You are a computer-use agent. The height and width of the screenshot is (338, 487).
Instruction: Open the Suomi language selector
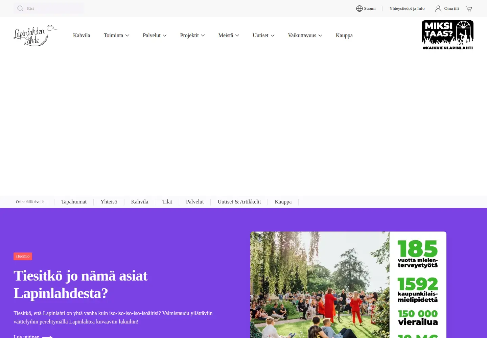(366, 8)
